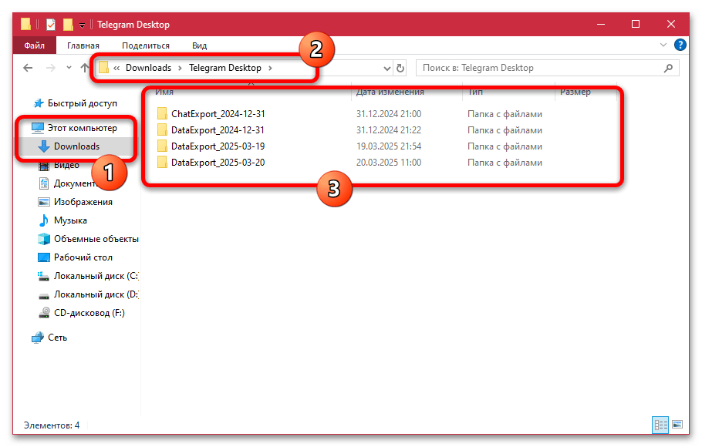Switch to details view layout icon
The image size is (702, 447).
[660, 425]
